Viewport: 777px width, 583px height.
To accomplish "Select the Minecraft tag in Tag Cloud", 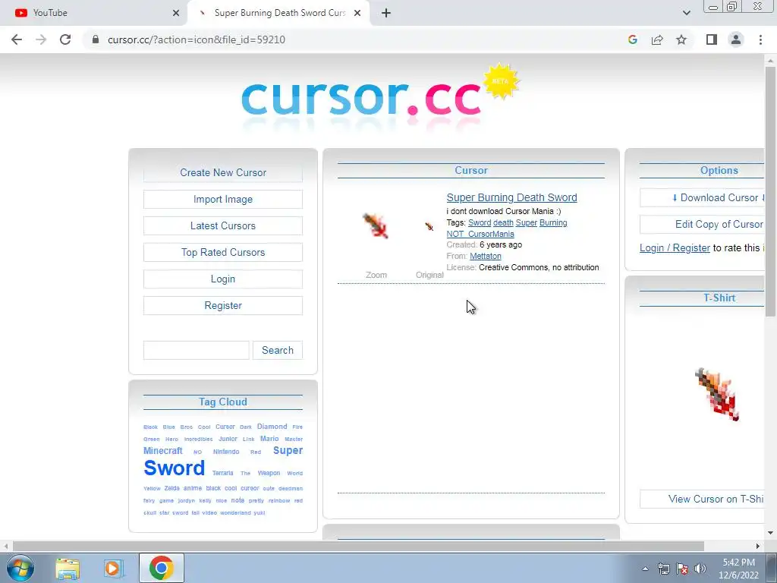I will coord(162,451).
